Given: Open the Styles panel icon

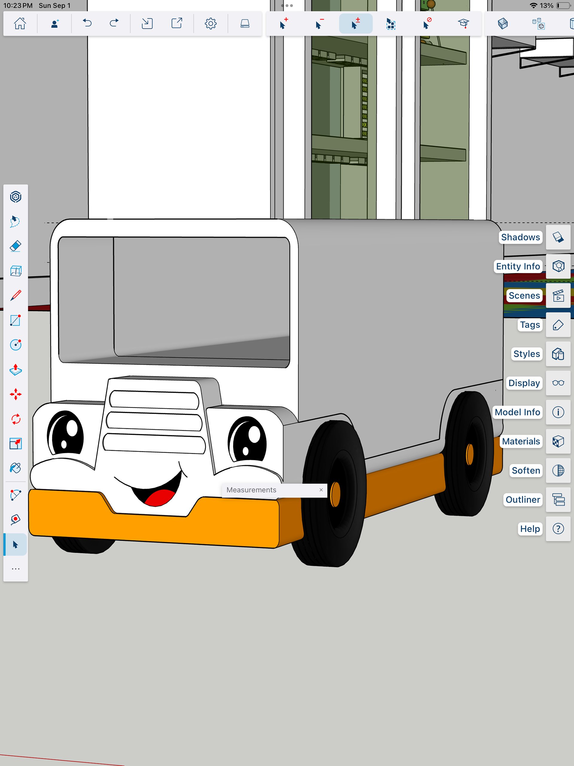Looking at the screenshot, I should (558, 354).
